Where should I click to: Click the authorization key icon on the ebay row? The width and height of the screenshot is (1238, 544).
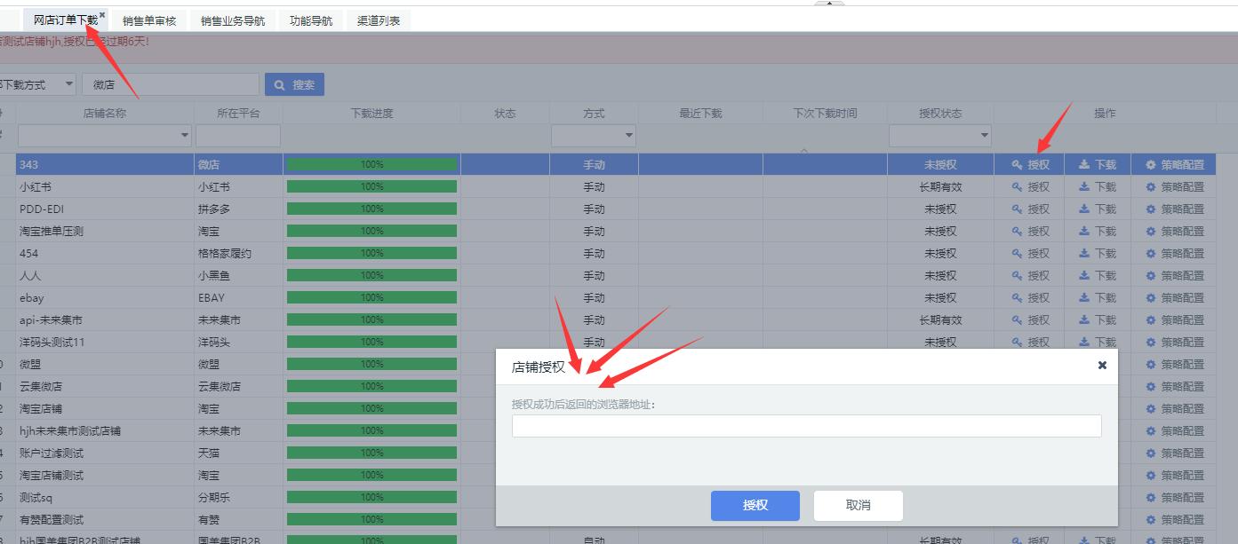coord(1018,297)
